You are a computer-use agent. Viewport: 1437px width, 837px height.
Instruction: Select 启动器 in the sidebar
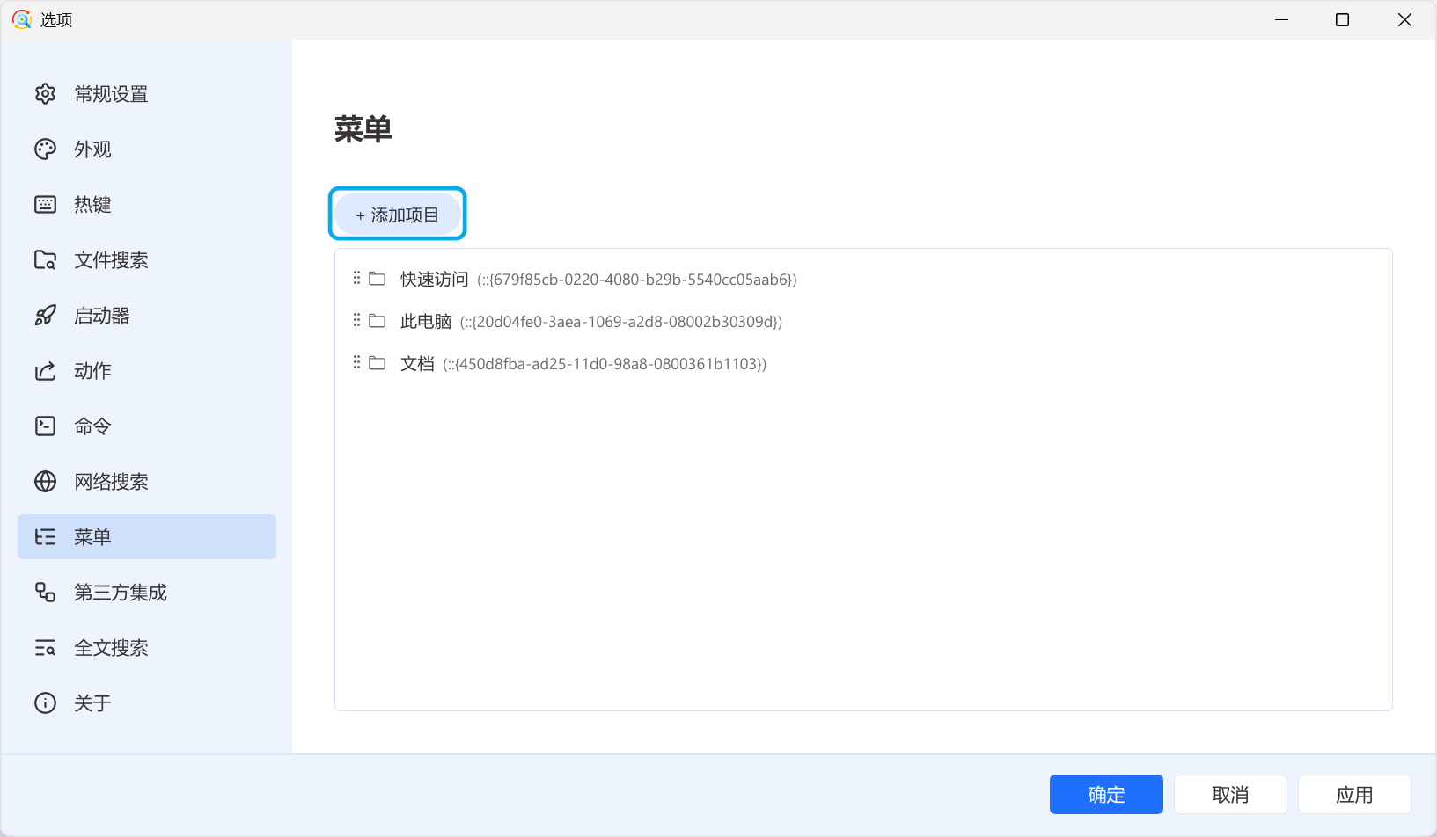tap(147, 316)
